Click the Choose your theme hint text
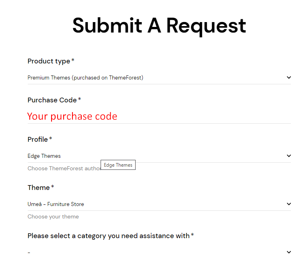 [53, 217]
